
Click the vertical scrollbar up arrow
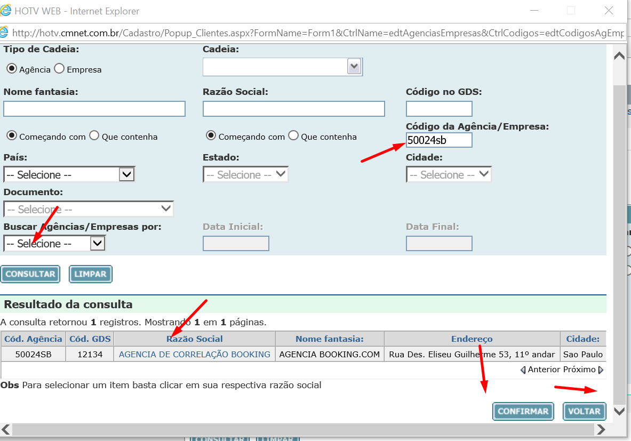(x=619, y=57)
